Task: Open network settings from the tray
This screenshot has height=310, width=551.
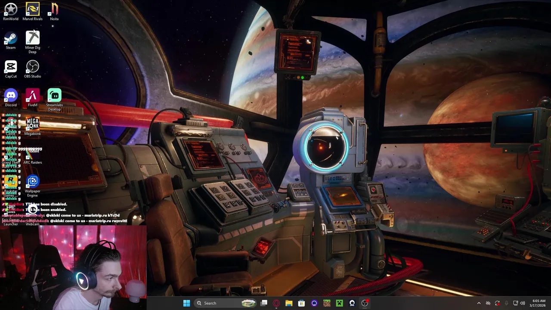Action: pos(515,303)
